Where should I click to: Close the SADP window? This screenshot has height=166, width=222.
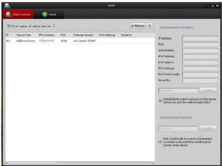(x=217, y=6)
